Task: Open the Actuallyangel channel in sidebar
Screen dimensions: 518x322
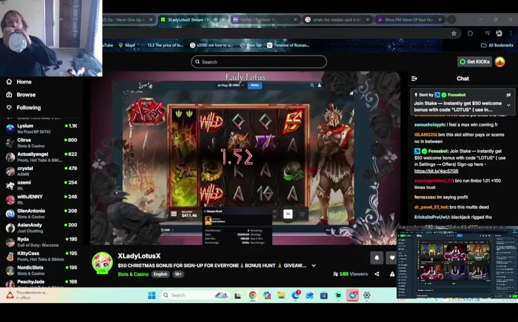Action: (41, 157)
